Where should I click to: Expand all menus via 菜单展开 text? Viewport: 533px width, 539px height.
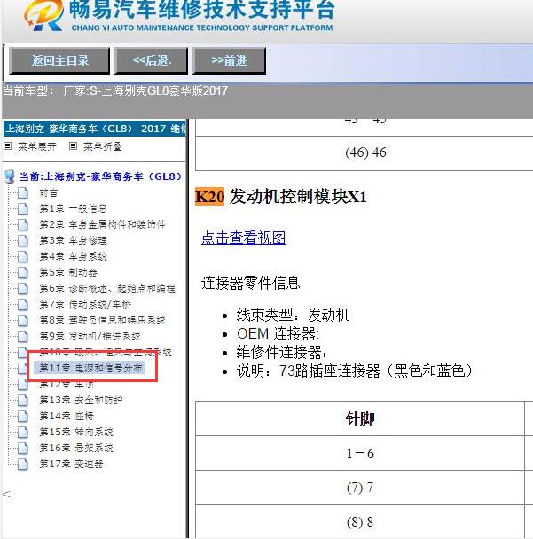[36, 146]
